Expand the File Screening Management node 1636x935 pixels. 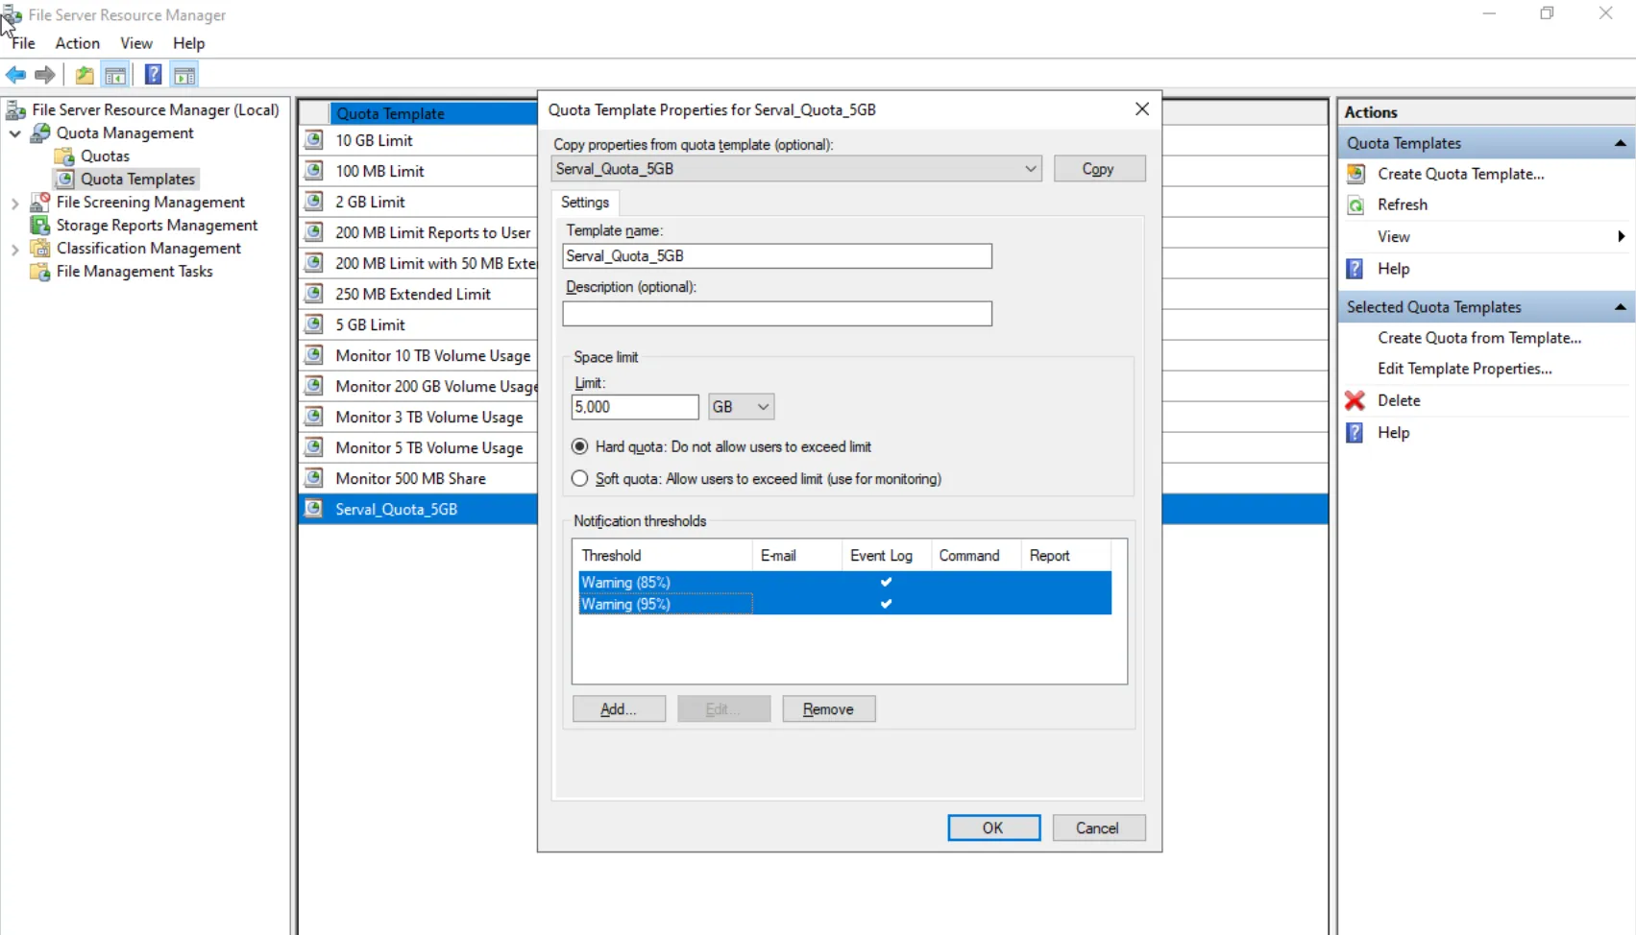click(x=15, y=203)
